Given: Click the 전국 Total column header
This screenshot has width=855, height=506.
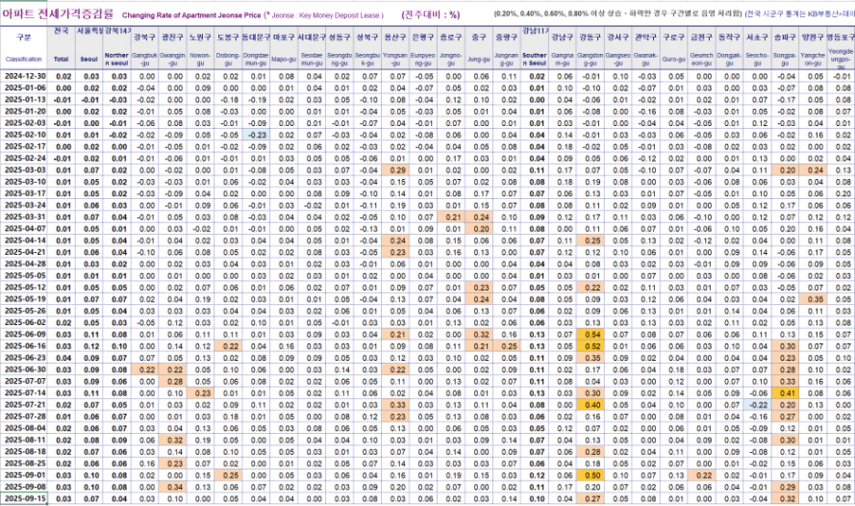Looking at the screenshot, I should [62, 47].
